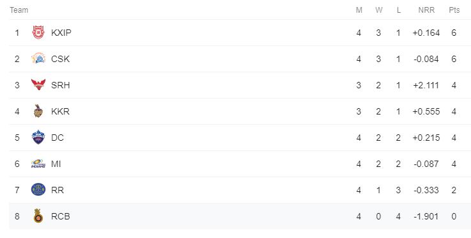Open the CSK team name link

(60, 59)
